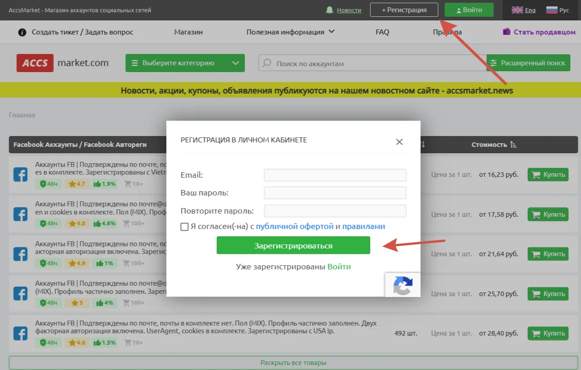The height and width of the screenshot is (370, 581).
Task: Tick the Я согласен(-на) checkbox
Action: tap(184, 227)
